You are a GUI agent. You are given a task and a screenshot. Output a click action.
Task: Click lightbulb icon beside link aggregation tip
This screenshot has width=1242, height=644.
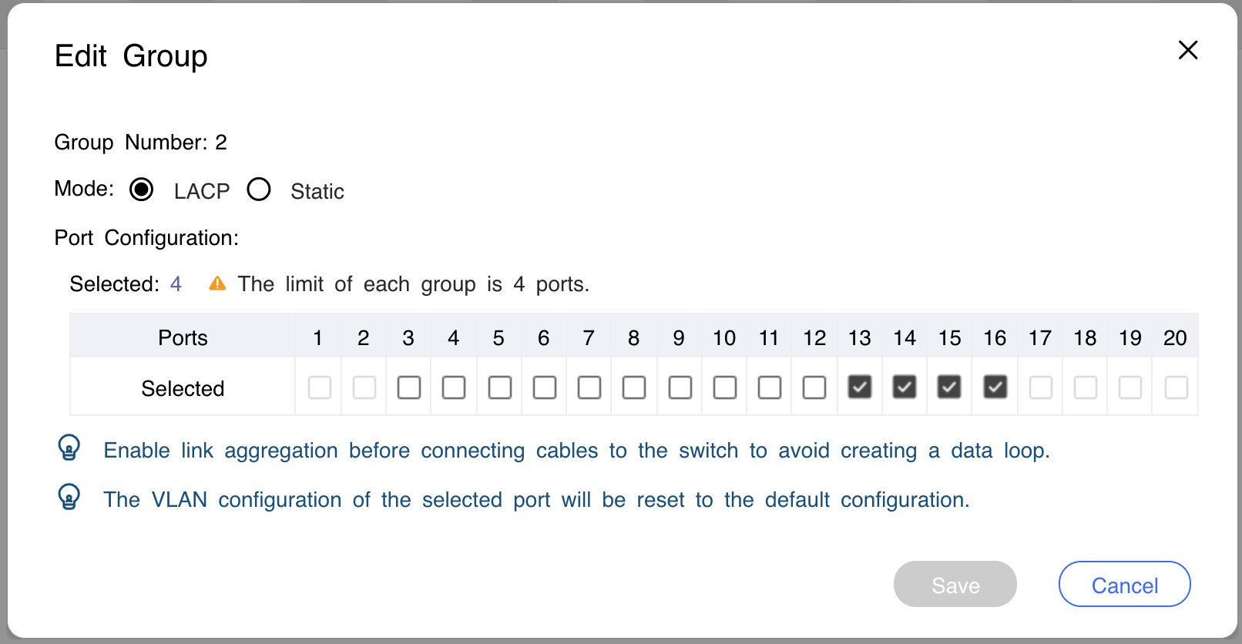69,448
